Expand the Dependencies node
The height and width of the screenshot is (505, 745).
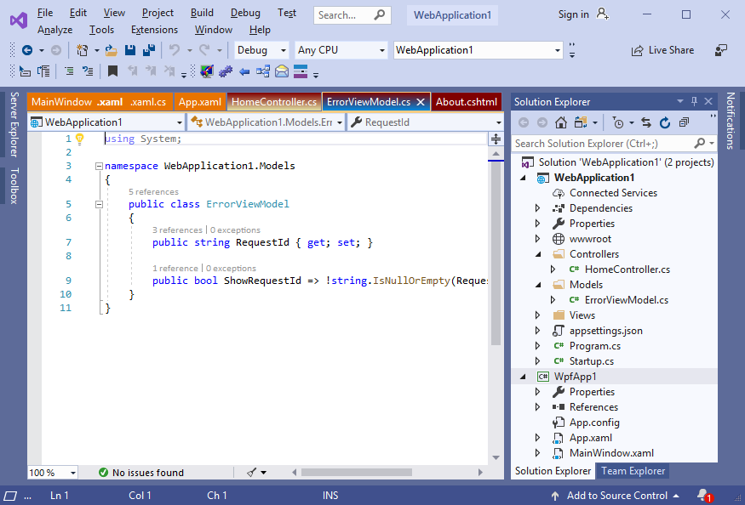(x=537, y=208)
